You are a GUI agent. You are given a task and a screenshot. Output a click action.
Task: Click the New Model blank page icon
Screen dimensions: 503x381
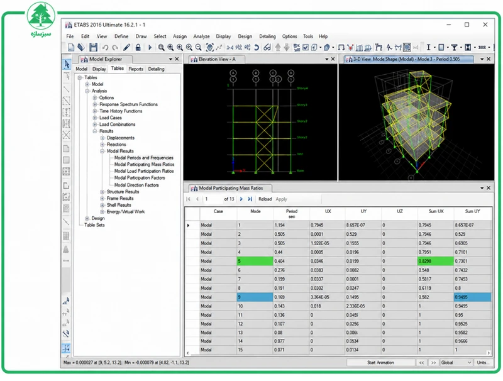click(x=71, y=47)
